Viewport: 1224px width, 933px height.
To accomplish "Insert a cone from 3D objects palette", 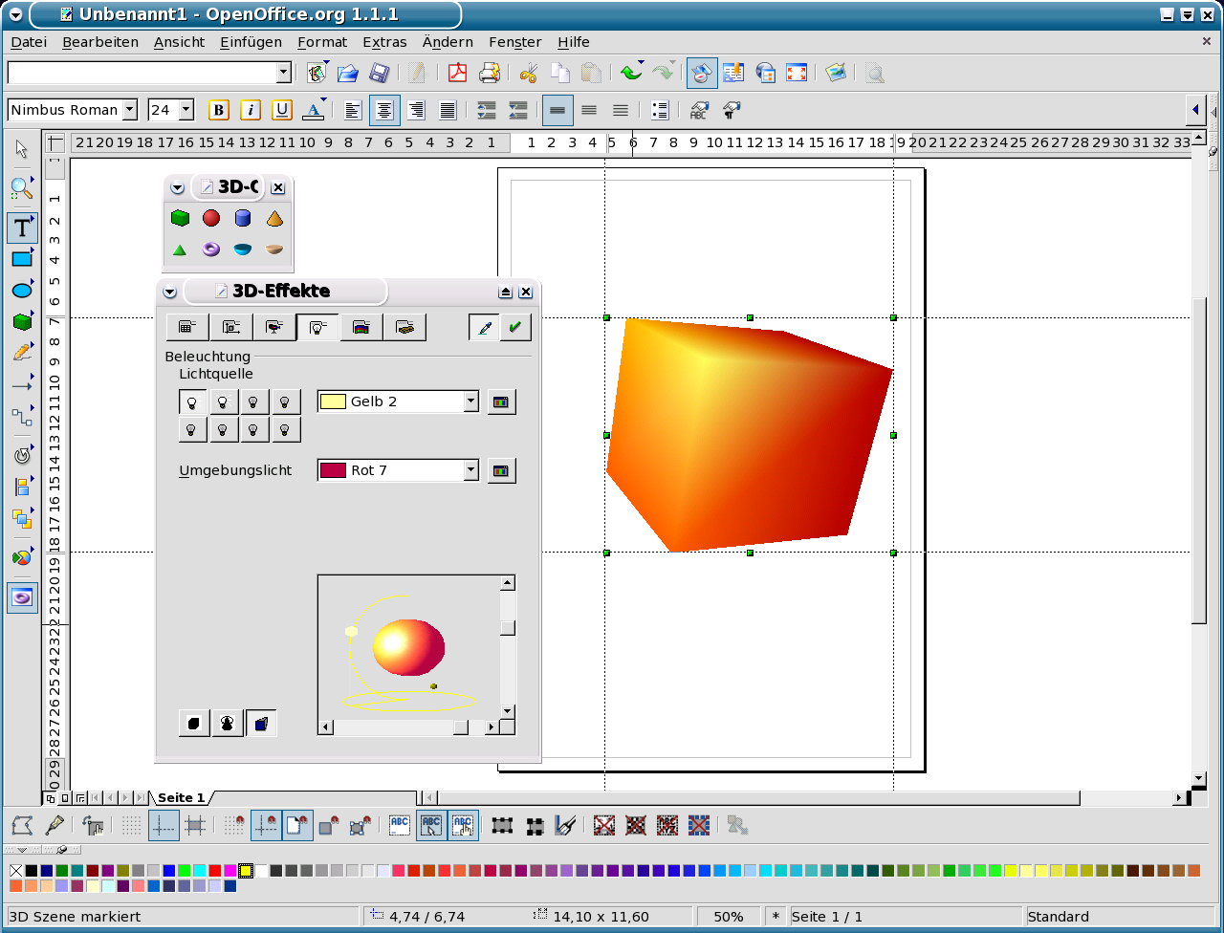I will (275, 218).
